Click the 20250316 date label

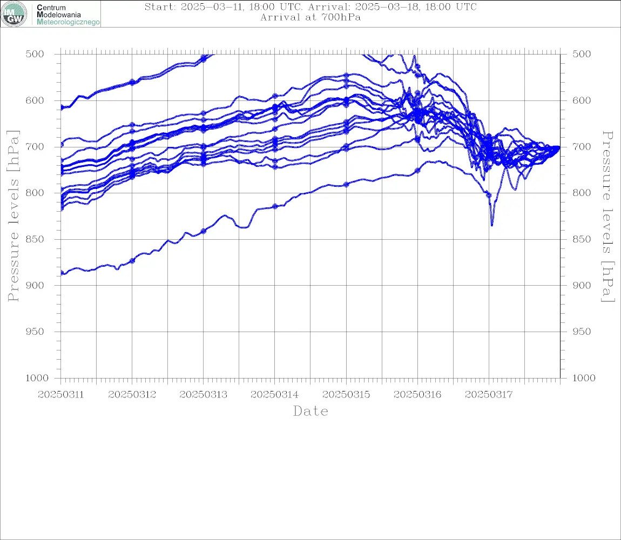pos(417,395)
